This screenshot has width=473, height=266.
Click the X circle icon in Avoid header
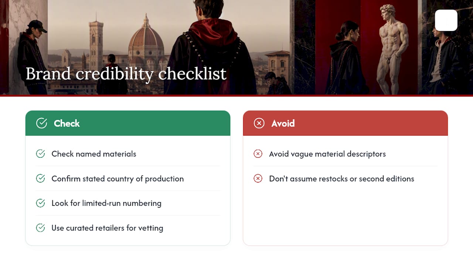click(259, 123)
